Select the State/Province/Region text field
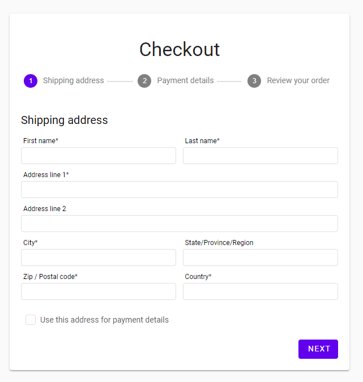363x382 pixels. click(x=260, y=257)
